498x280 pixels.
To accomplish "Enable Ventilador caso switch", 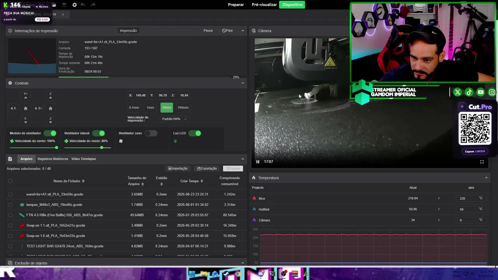I will 151,133.
